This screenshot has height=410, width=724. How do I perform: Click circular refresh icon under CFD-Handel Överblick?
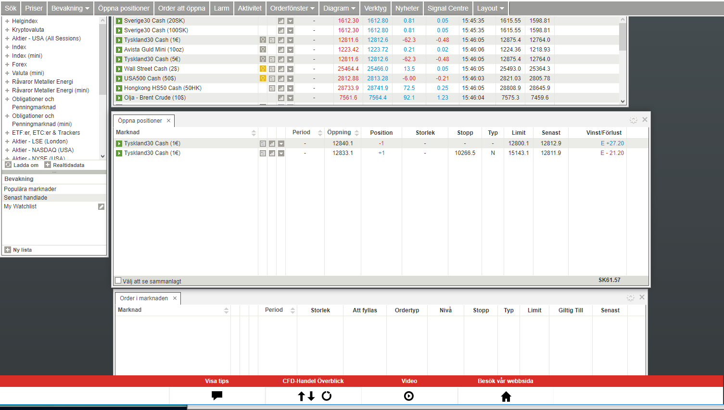tap(327, 396)
